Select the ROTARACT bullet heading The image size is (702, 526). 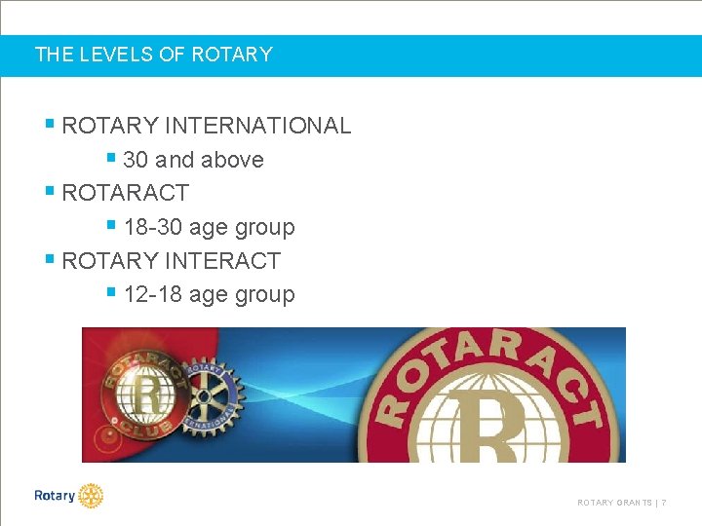tap(126, 193)
